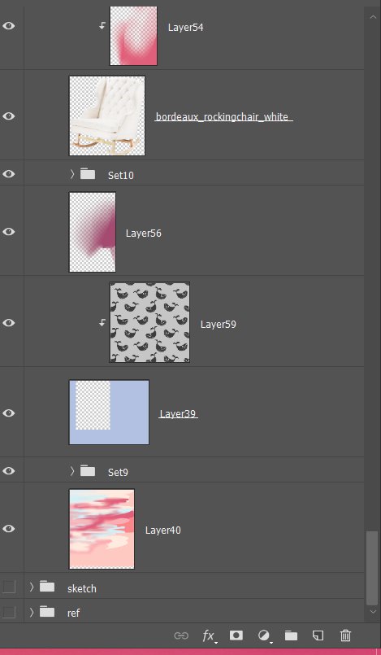Create new adjustment layer icon

pyautogui.click(x=264, y=635)
